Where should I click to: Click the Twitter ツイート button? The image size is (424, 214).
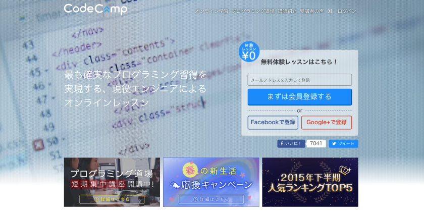pyautogui.click(x=343, y=144)
